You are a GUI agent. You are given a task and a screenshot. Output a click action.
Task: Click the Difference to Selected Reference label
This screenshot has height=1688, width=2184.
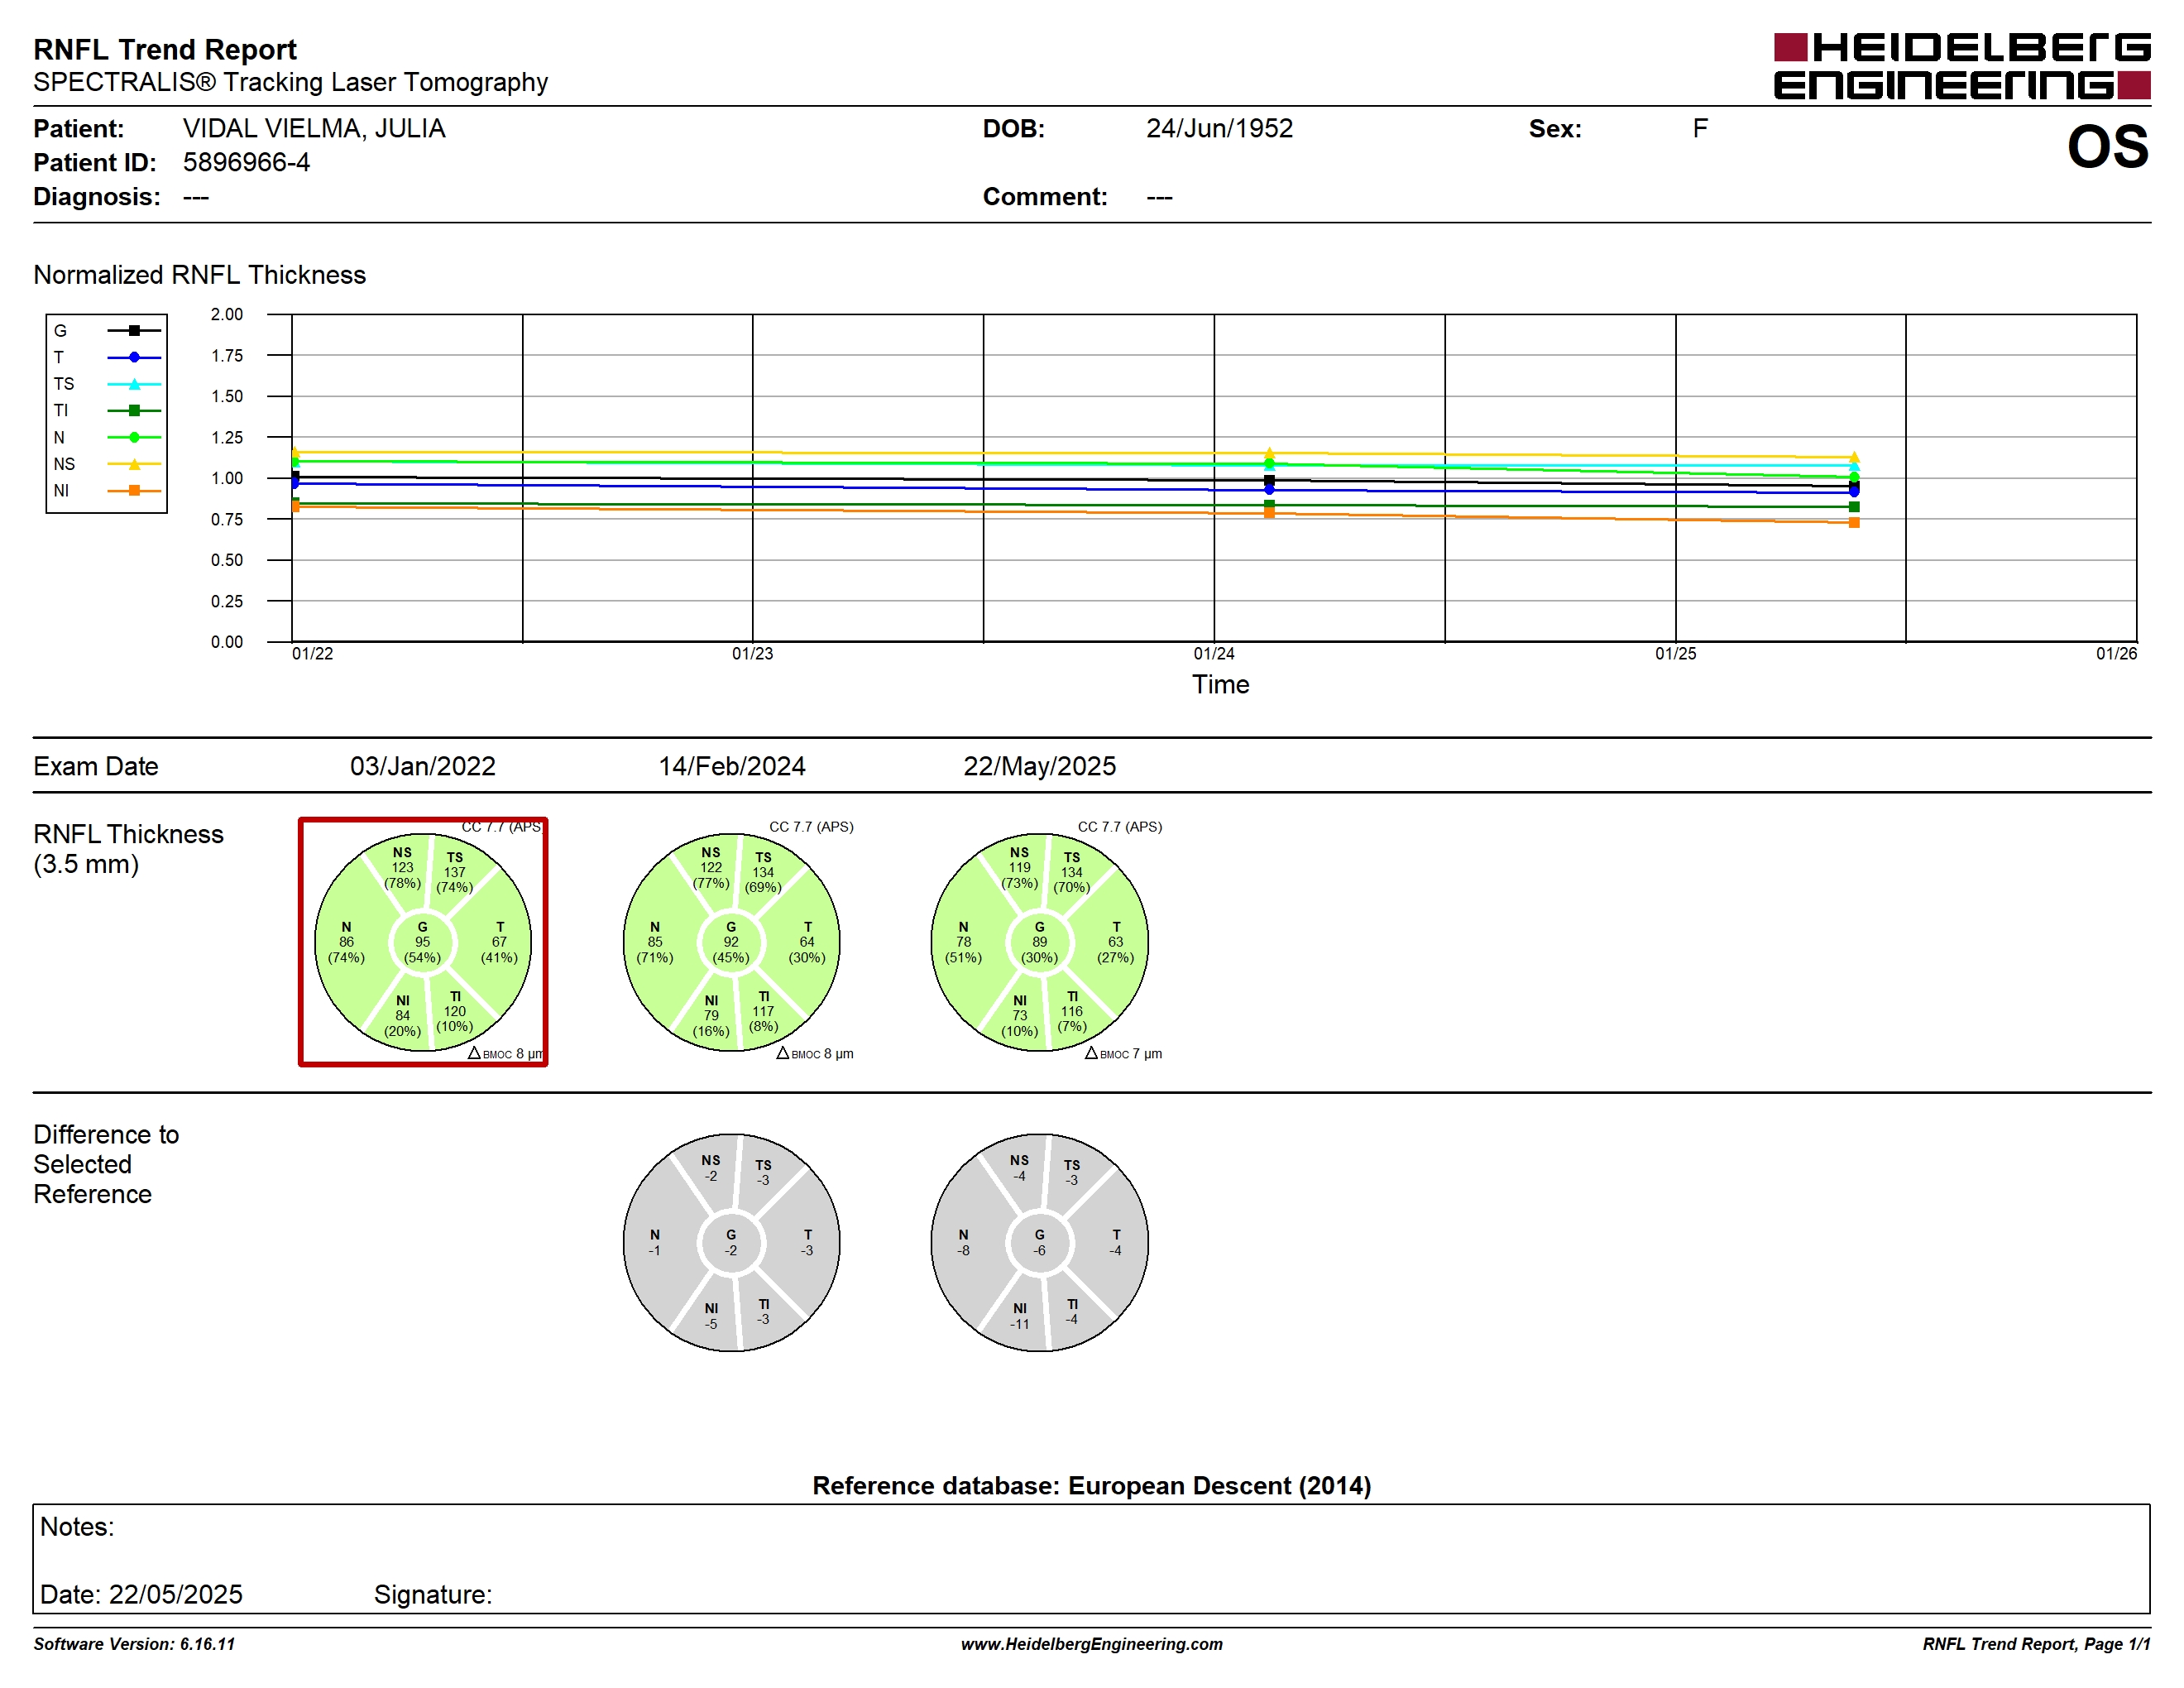[x=106, y=1164]
